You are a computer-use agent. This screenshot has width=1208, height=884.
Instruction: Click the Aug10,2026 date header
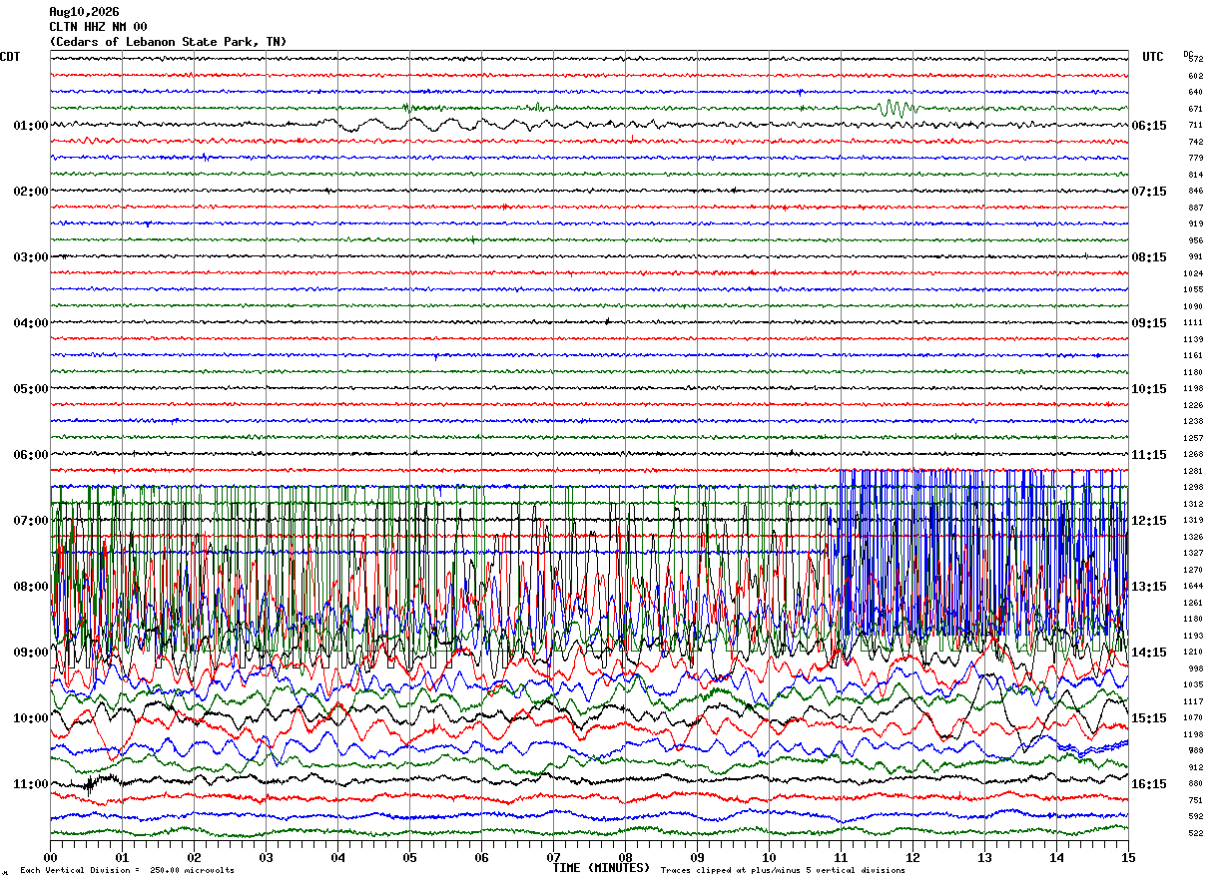point(84,11)
